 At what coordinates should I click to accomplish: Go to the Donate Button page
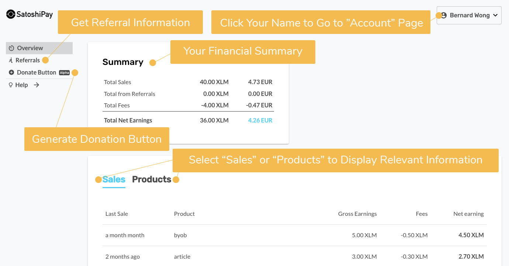point(37,73)
